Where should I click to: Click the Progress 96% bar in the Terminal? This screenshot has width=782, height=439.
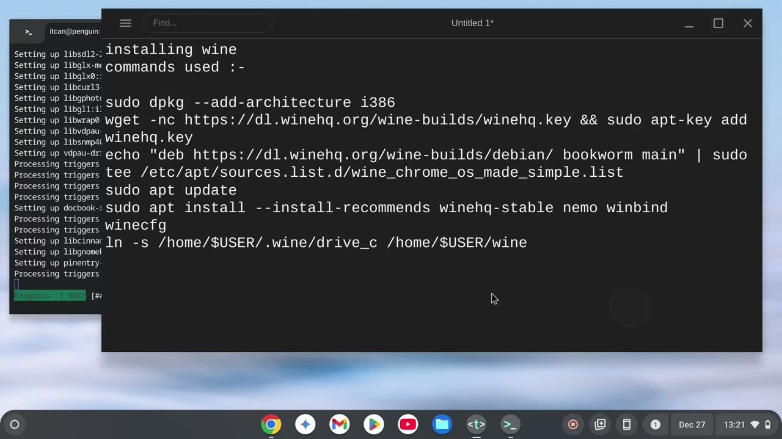tap(50, 296)
